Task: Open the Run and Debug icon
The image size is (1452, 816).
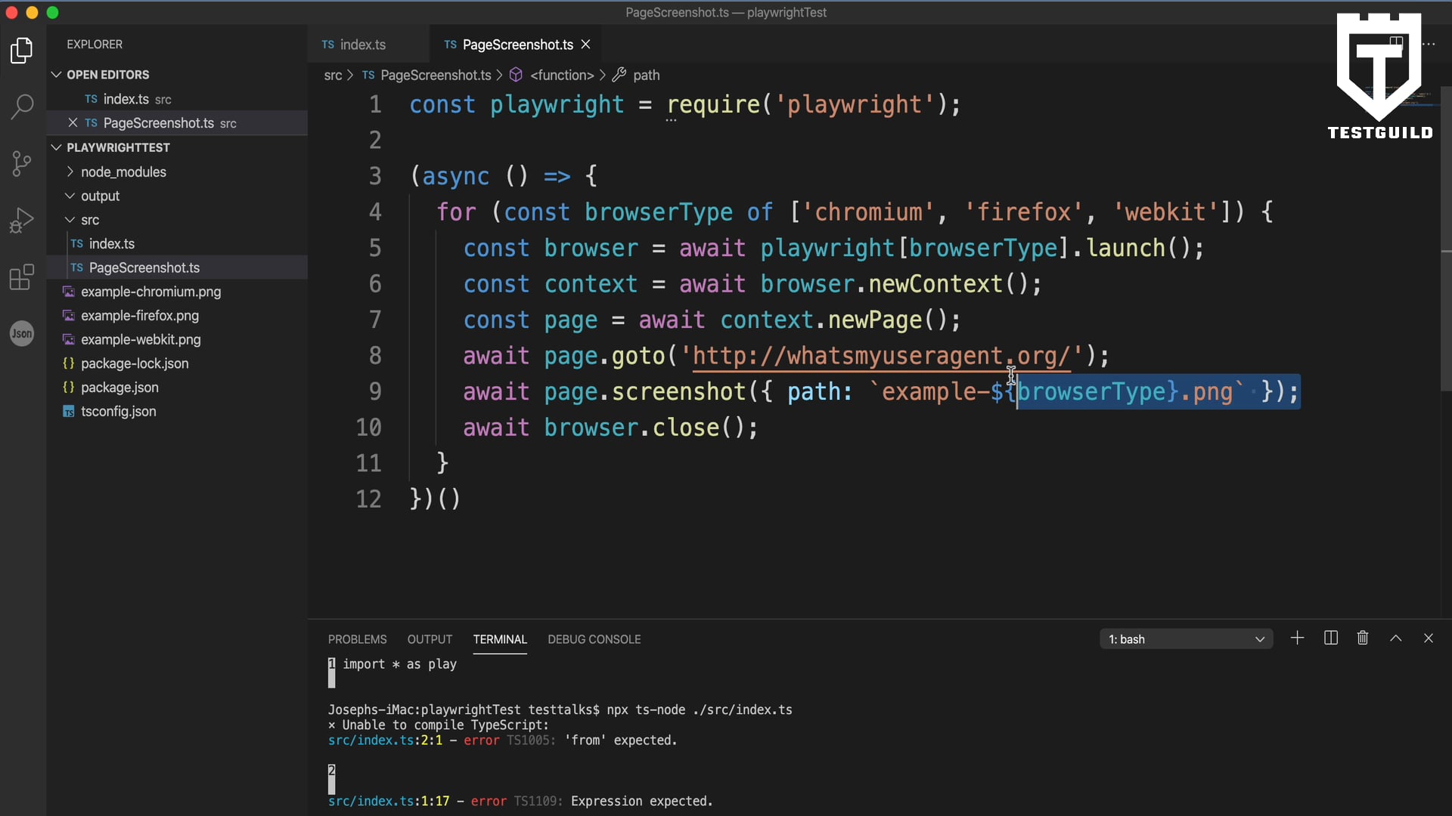Action: coord(22,220)
